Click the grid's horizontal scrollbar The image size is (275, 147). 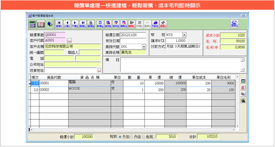coord(133,129)
